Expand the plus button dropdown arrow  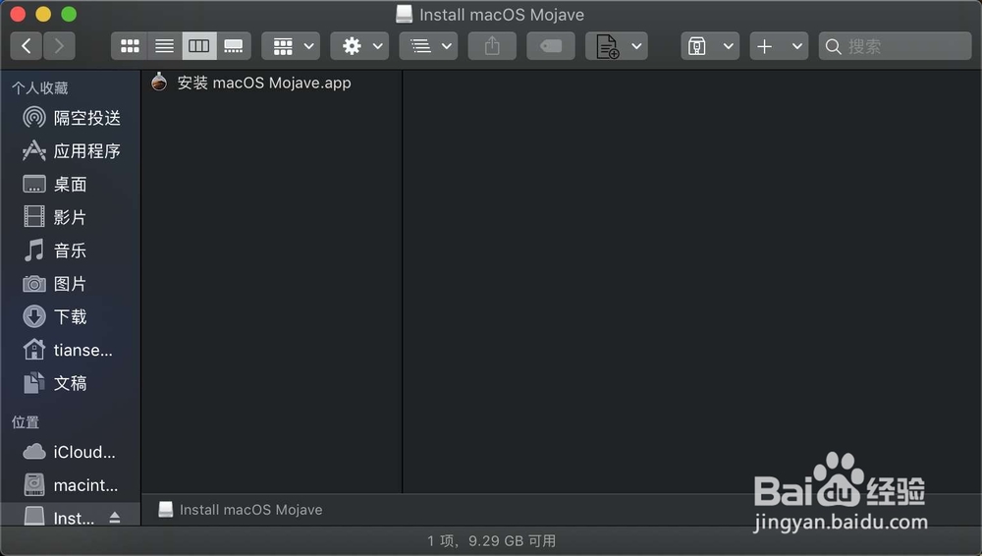click(x=797, y=46)
